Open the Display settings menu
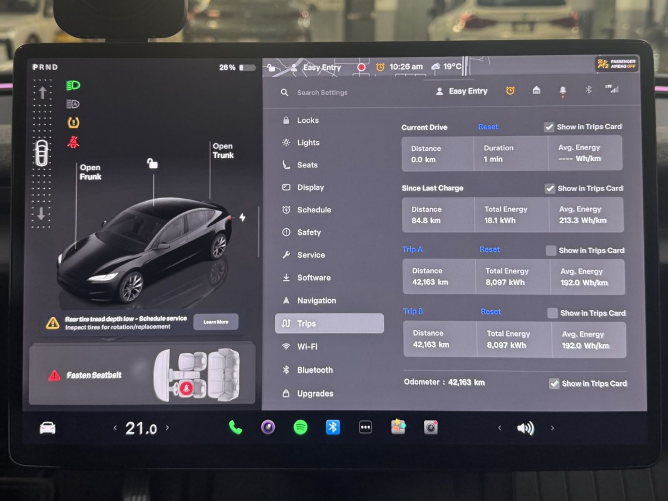668x501 pixels. click(330, 187)
